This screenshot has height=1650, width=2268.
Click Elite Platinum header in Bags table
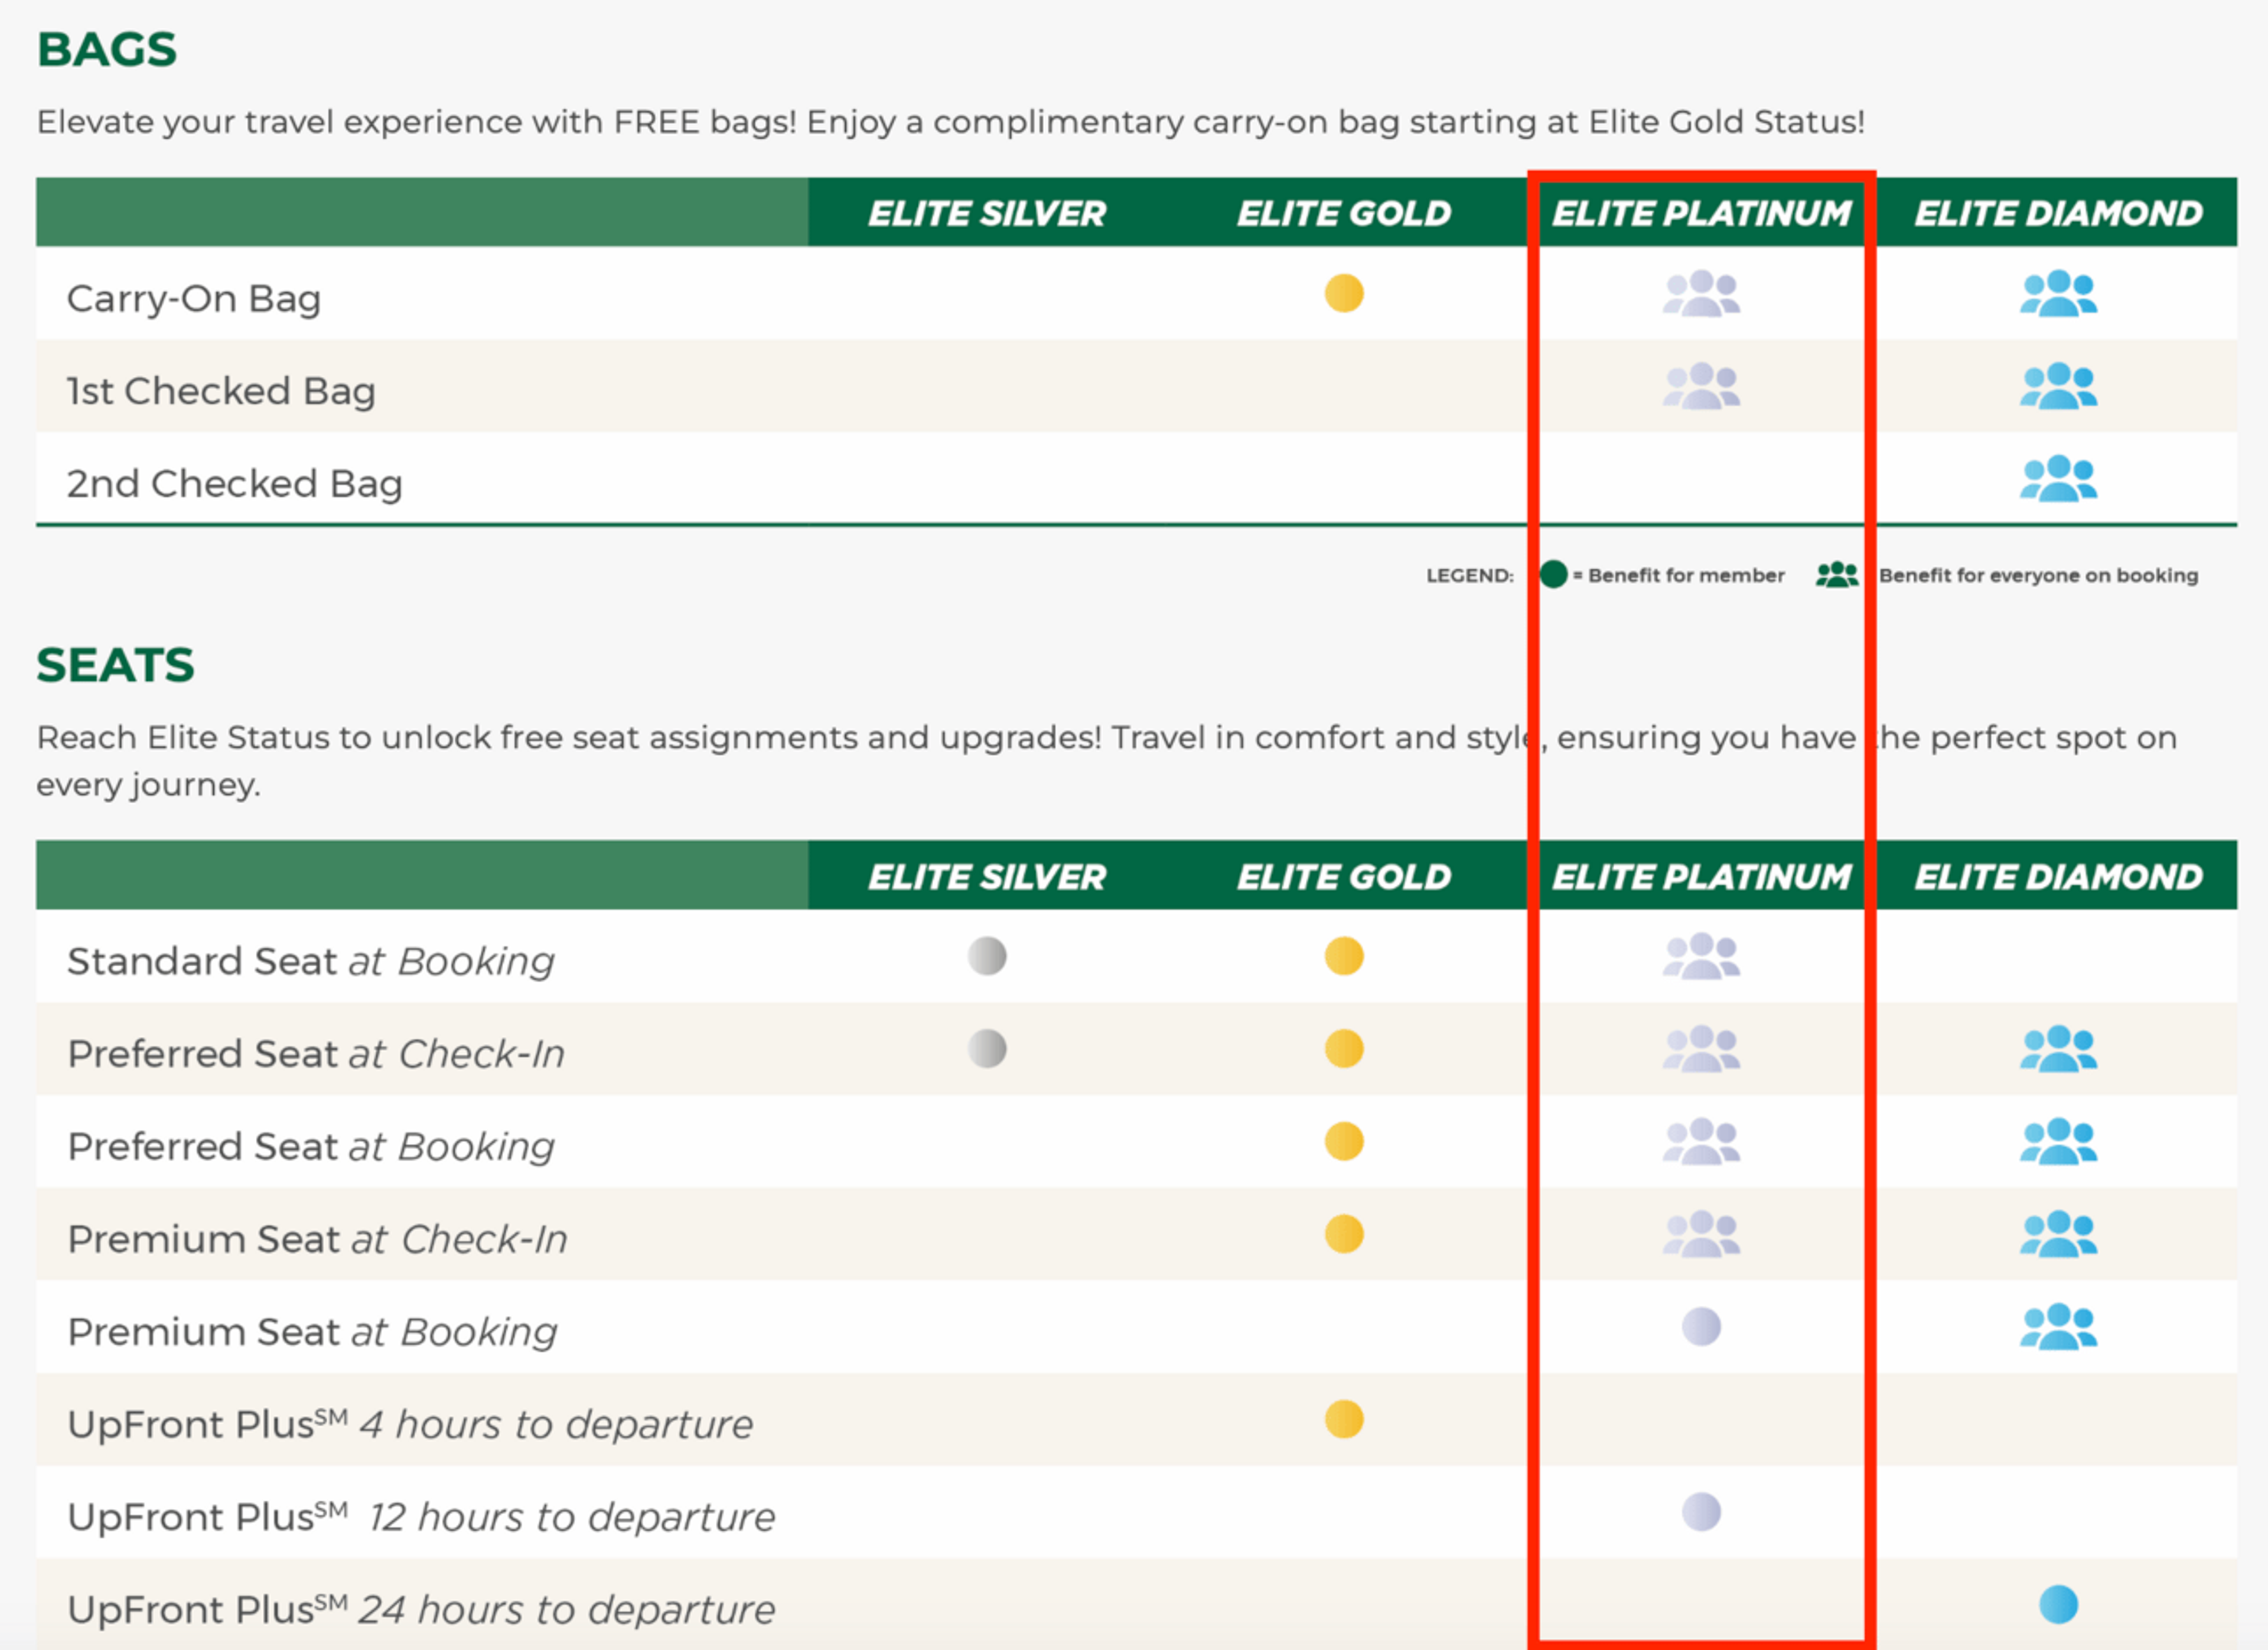pos(1701,213)
